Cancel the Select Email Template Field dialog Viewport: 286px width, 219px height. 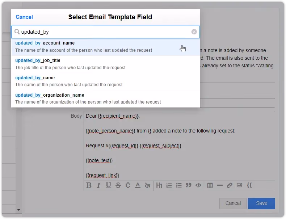tap(24, 17)
